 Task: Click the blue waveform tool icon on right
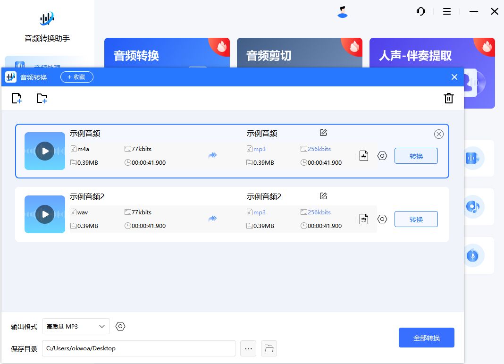[x=472, y=158]
